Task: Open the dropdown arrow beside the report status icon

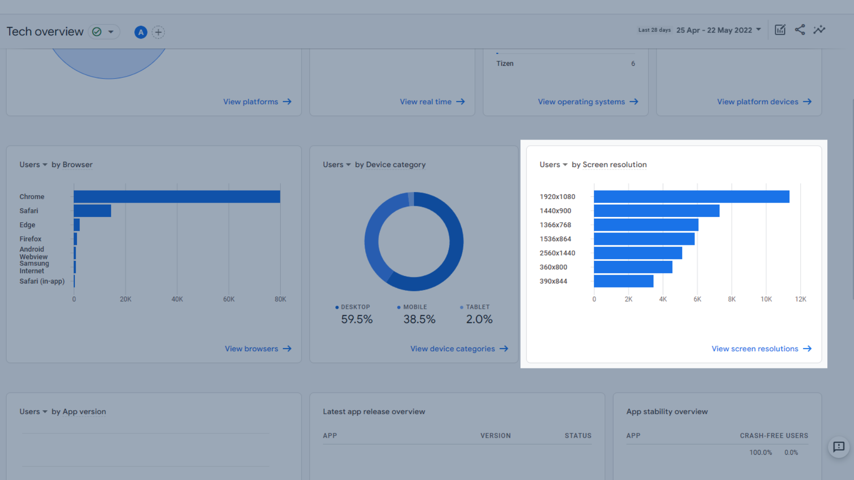Action: [111, 32]
